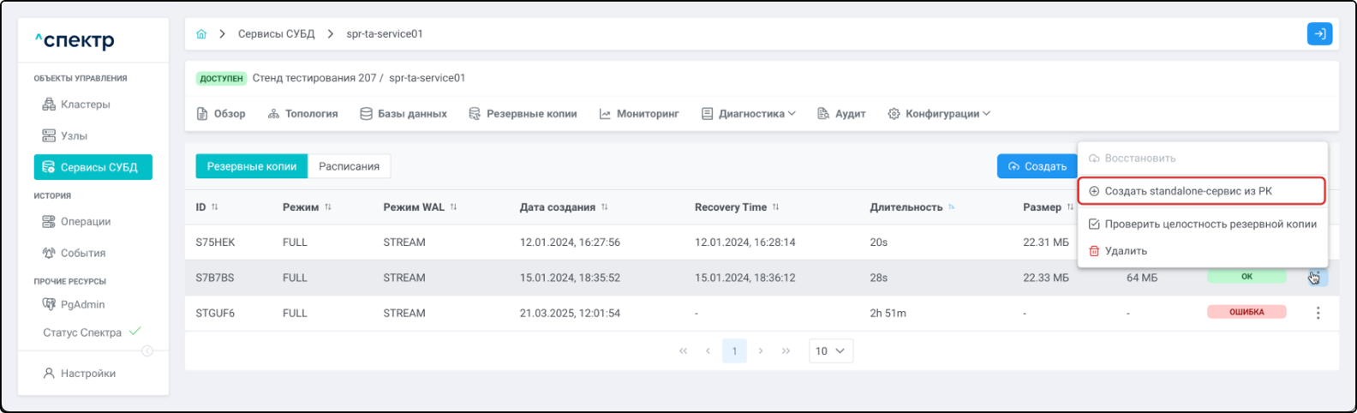
Task: Expand the Конфигурации dropdown
Action: coord(939,114)
